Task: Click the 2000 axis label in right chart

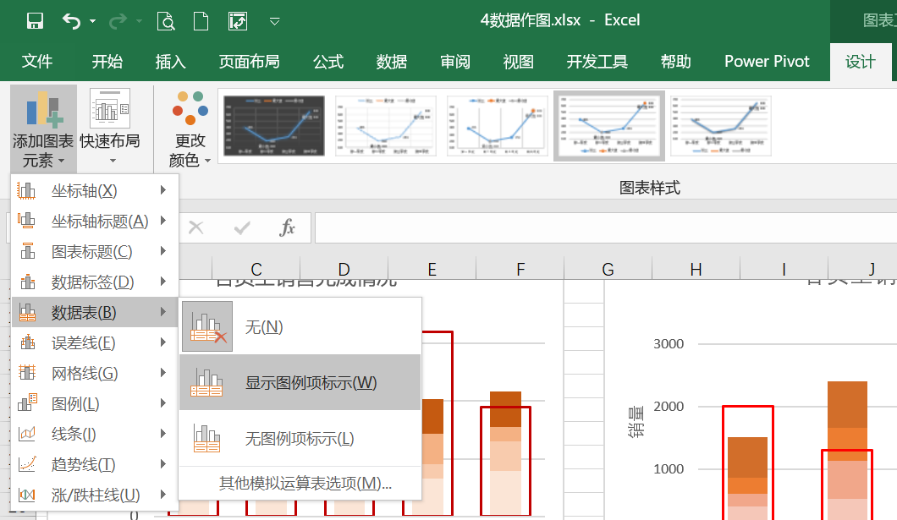Action: 669,407
